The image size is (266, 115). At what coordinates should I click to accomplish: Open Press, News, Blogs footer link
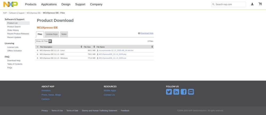tap(51, 95)
